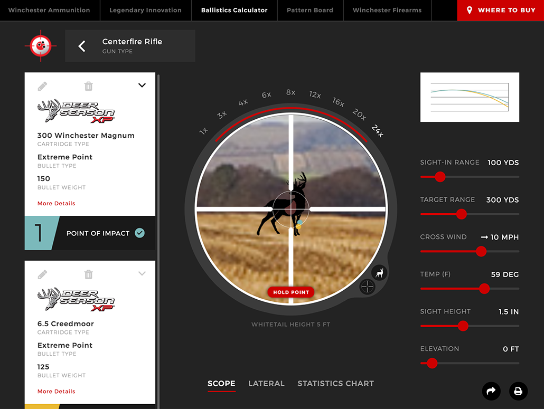Expand the 6.5 Creedmoor card chevron
Screen dimensions: 544x409
click(x=142, y=273)
